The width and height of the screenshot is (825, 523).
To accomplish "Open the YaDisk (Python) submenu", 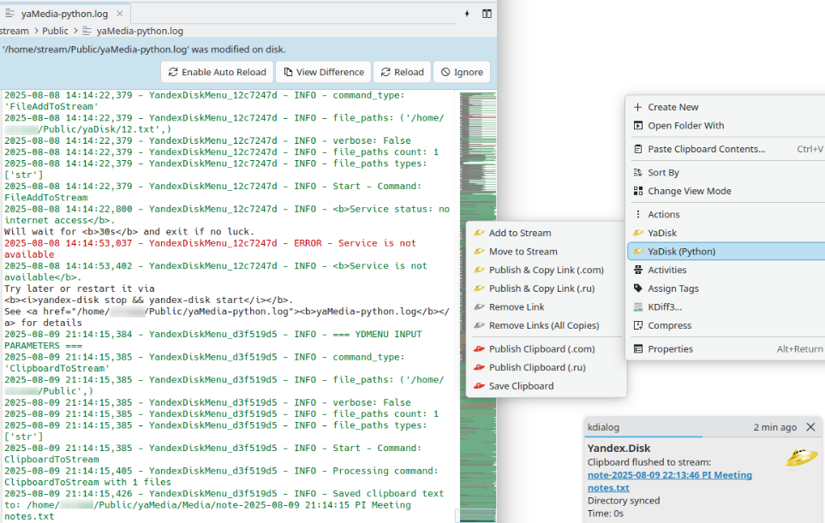I will point(726,252).
